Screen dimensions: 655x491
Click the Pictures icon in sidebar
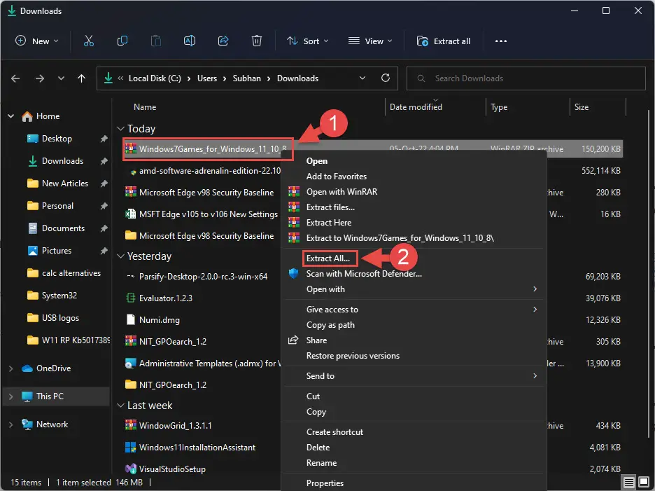click(33, 251)
